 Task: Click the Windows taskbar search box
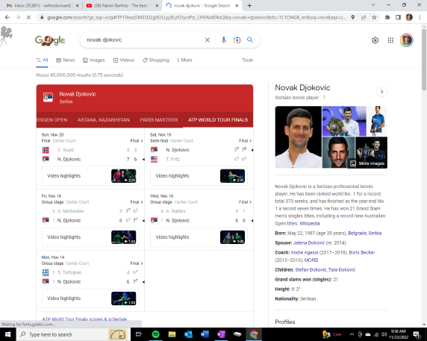(x=72, y=334)
